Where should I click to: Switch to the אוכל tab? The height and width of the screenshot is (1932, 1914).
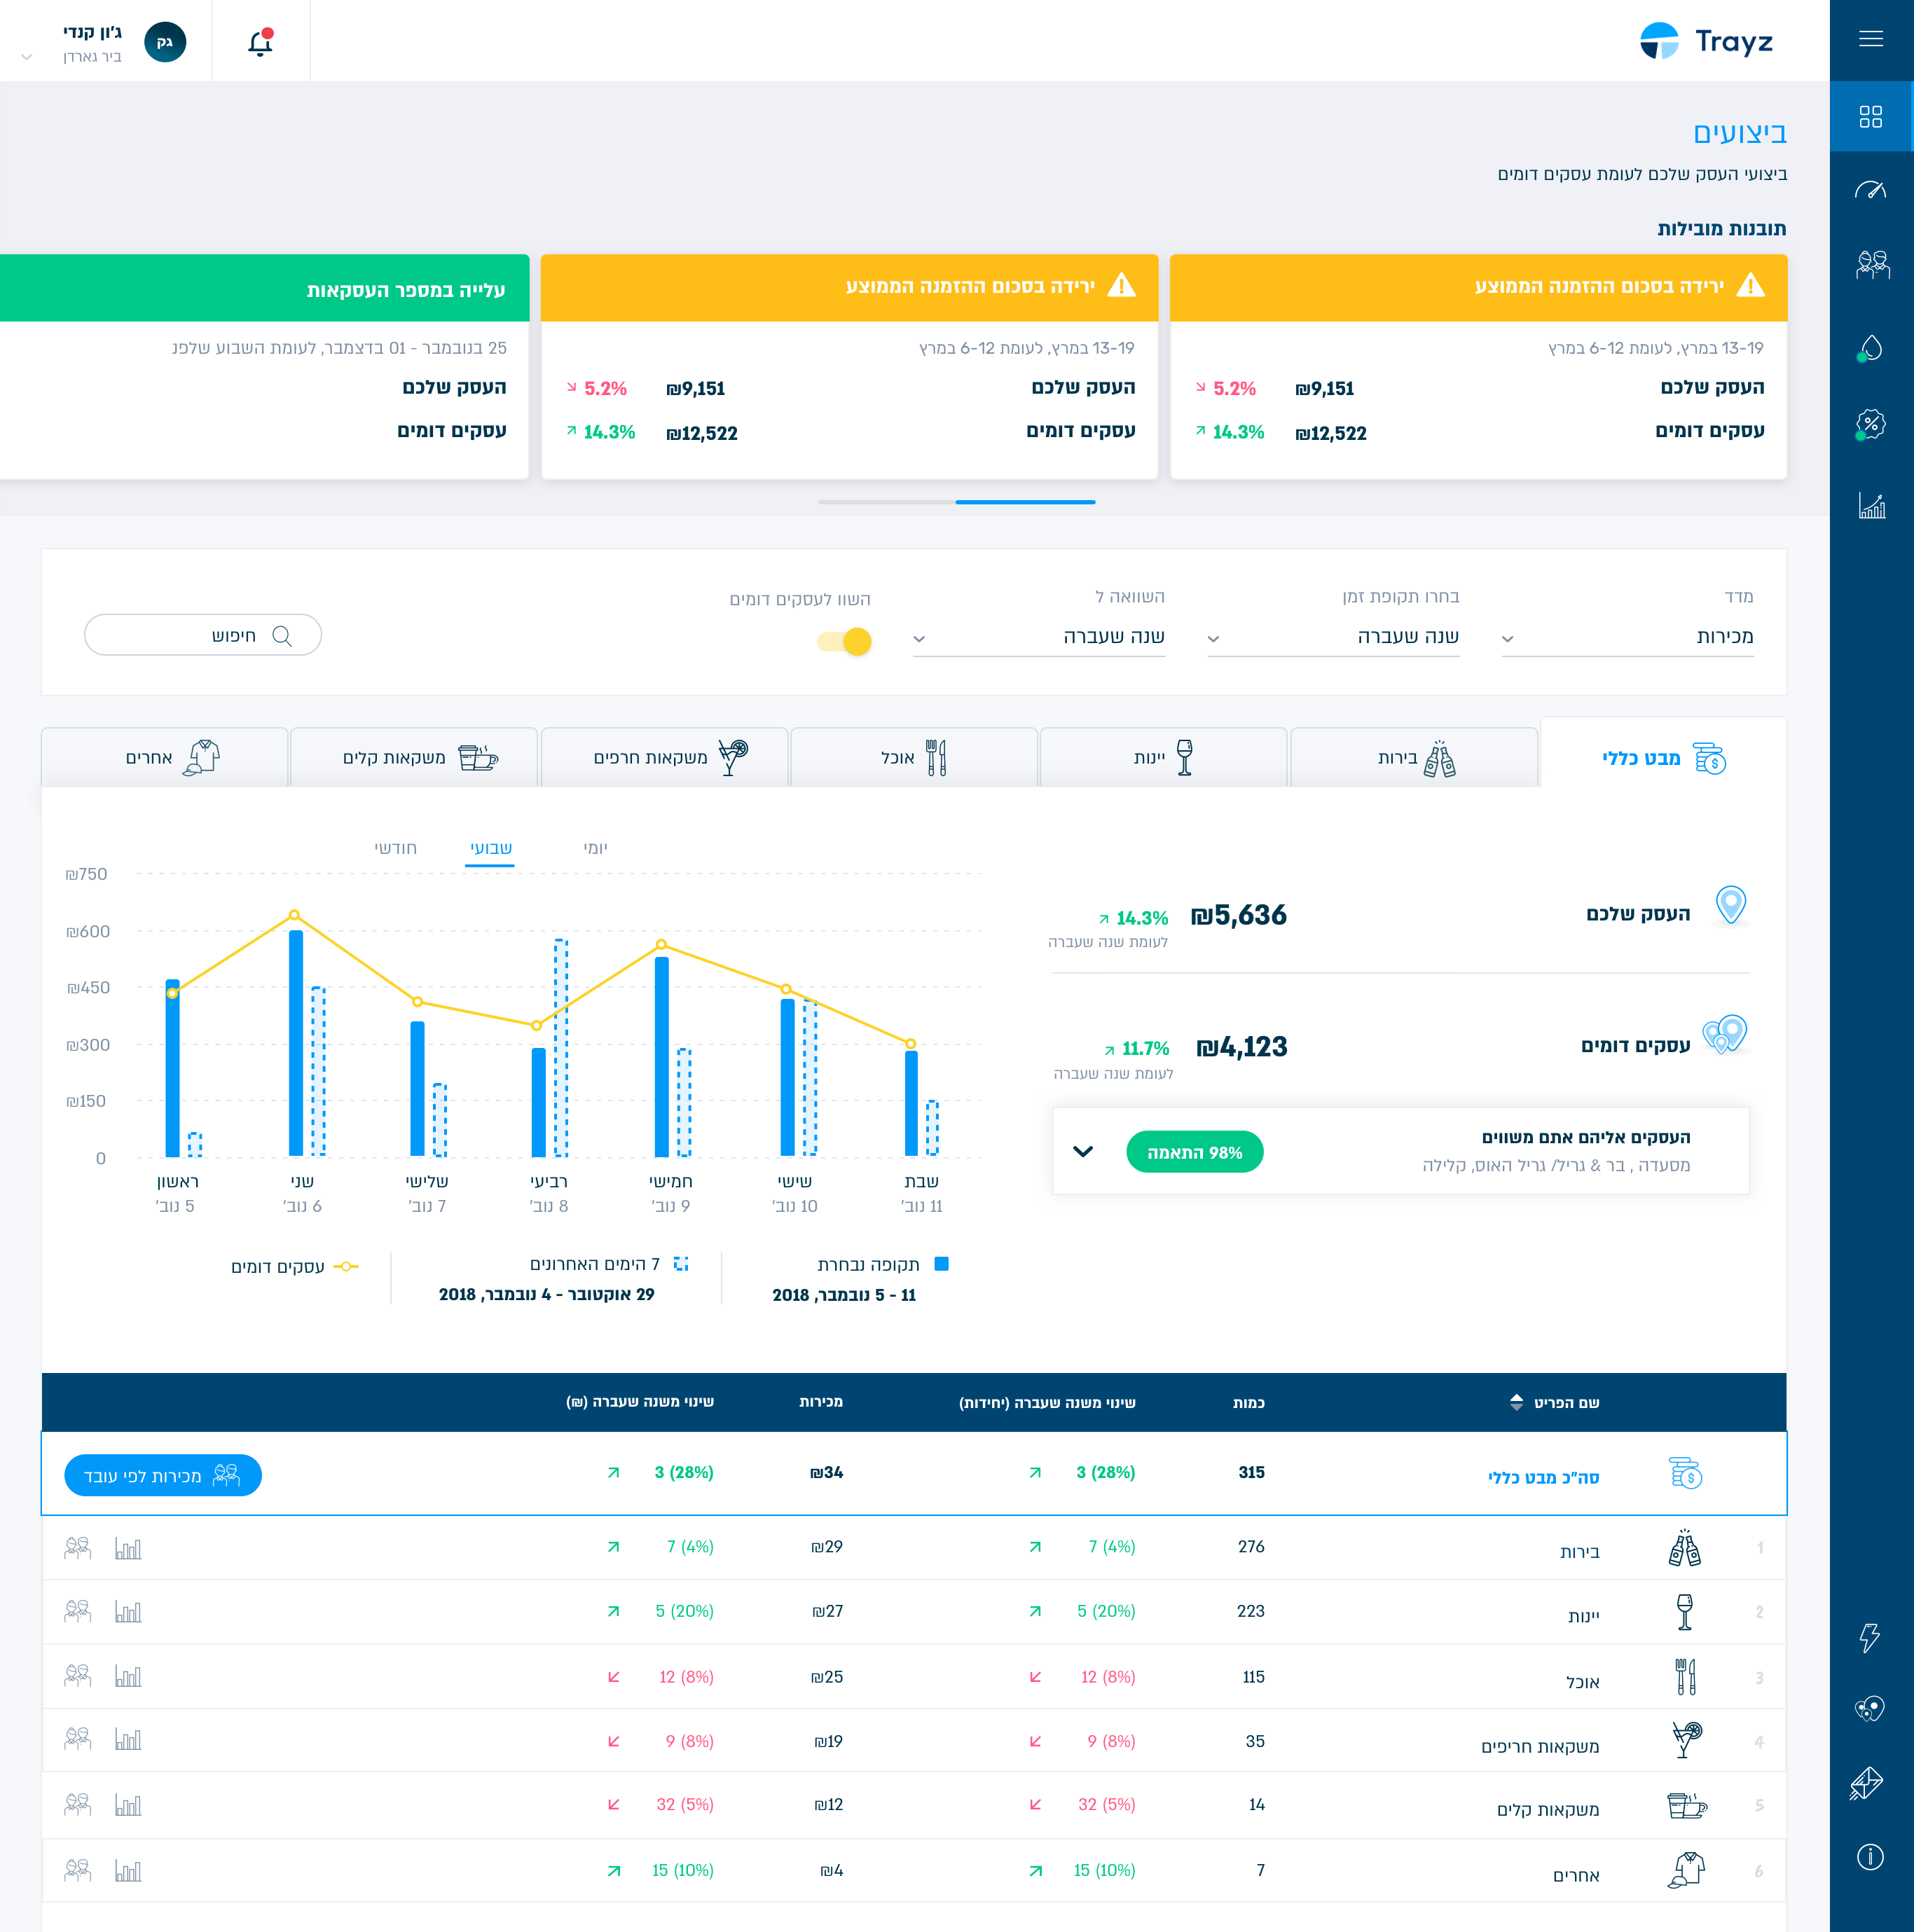[913, 758]
